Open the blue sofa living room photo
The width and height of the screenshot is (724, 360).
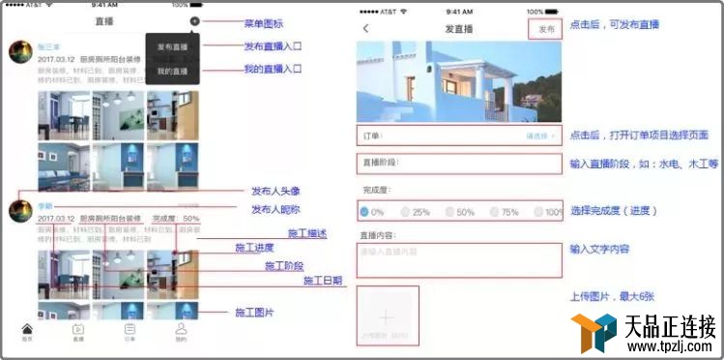click(x=64, y=166)
